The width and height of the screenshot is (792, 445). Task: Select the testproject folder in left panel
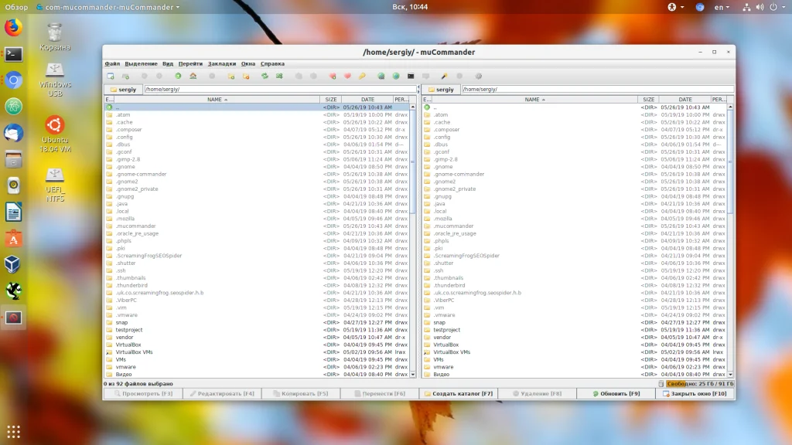pyautogui.click(x=130, y=330)
